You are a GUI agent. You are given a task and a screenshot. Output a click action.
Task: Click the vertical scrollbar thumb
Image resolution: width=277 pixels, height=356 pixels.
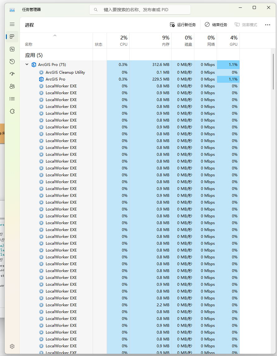pyautogui.click(x=273, y=72)
